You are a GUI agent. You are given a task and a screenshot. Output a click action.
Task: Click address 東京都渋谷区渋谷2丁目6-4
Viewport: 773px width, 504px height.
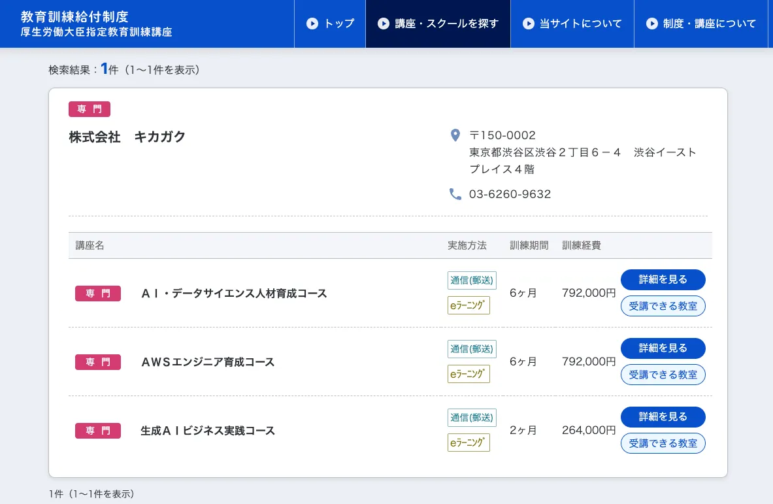[x=545, y=152]
